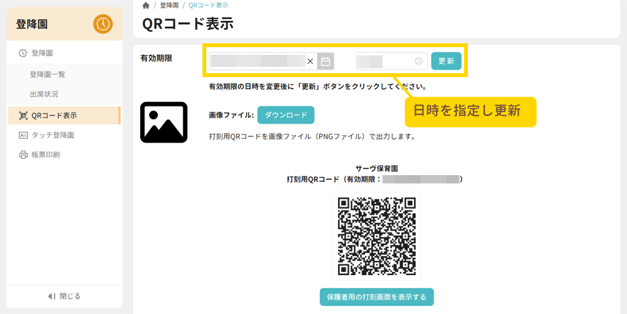This screenshot has width=627, height=314.
Task: Open 登降園一覧 menu item
Action: coord(47,74)
